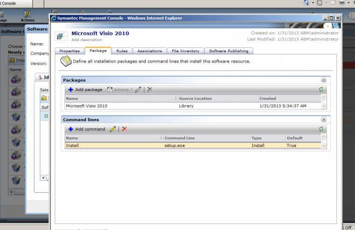Image resolution: width=355 pixels, height=230 pixels.
Task: Close the Symantec Management Console dialog
Action: point(338,18)
